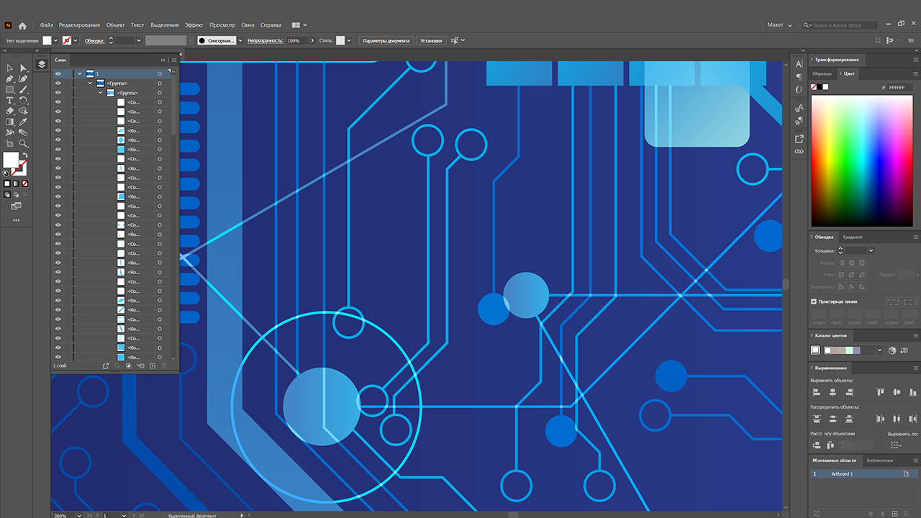Open Выровнять по dropdown
Image resolution: width=921 pixels, height=518 pixels.
[896, 445]
